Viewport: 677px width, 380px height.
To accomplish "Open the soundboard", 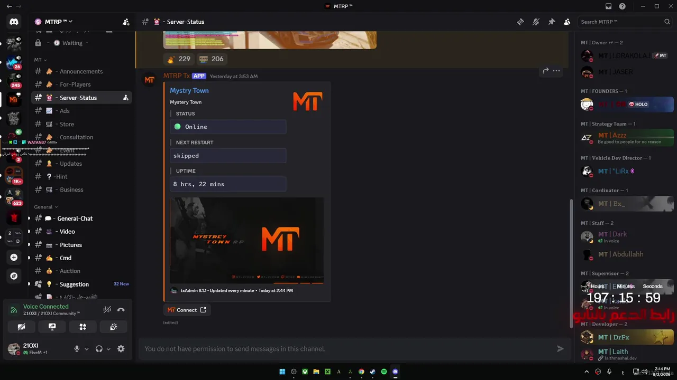I will tap(113, 327).
